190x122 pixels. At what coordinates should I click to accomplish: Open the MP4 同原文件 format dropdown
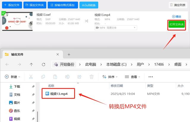coord(116,28)
